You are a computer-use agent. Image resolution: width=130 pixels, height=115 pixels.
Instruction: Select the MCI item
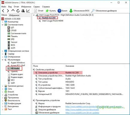click(x=11, y=80)
